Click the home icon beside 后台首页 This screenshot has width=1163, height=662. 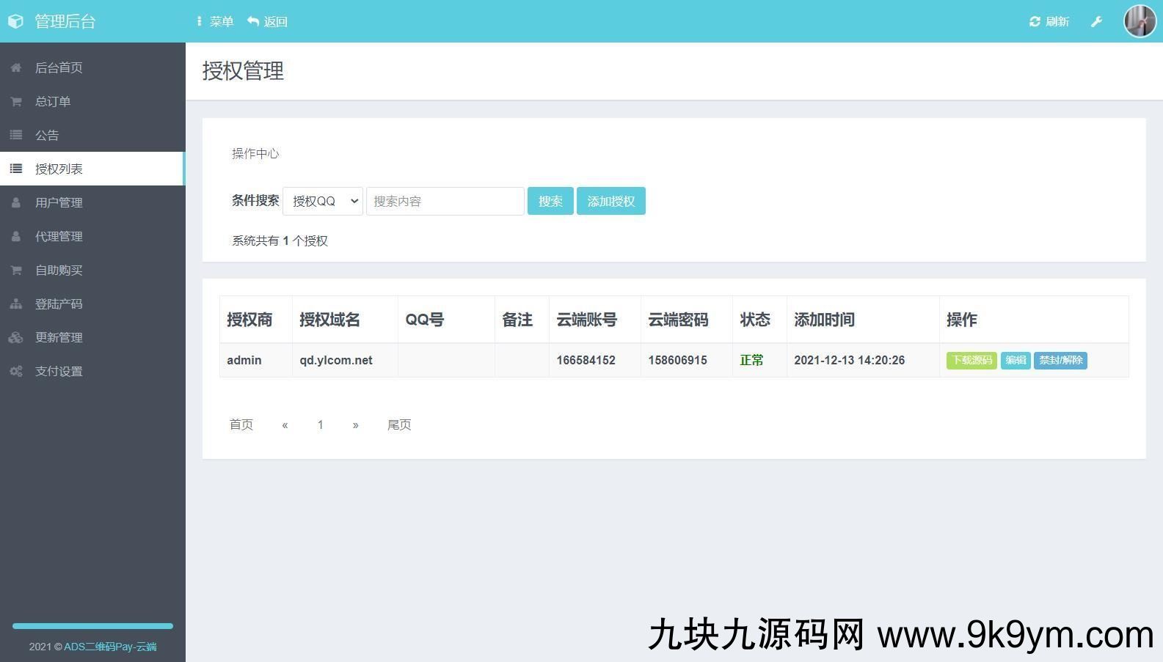coord(15,67)
